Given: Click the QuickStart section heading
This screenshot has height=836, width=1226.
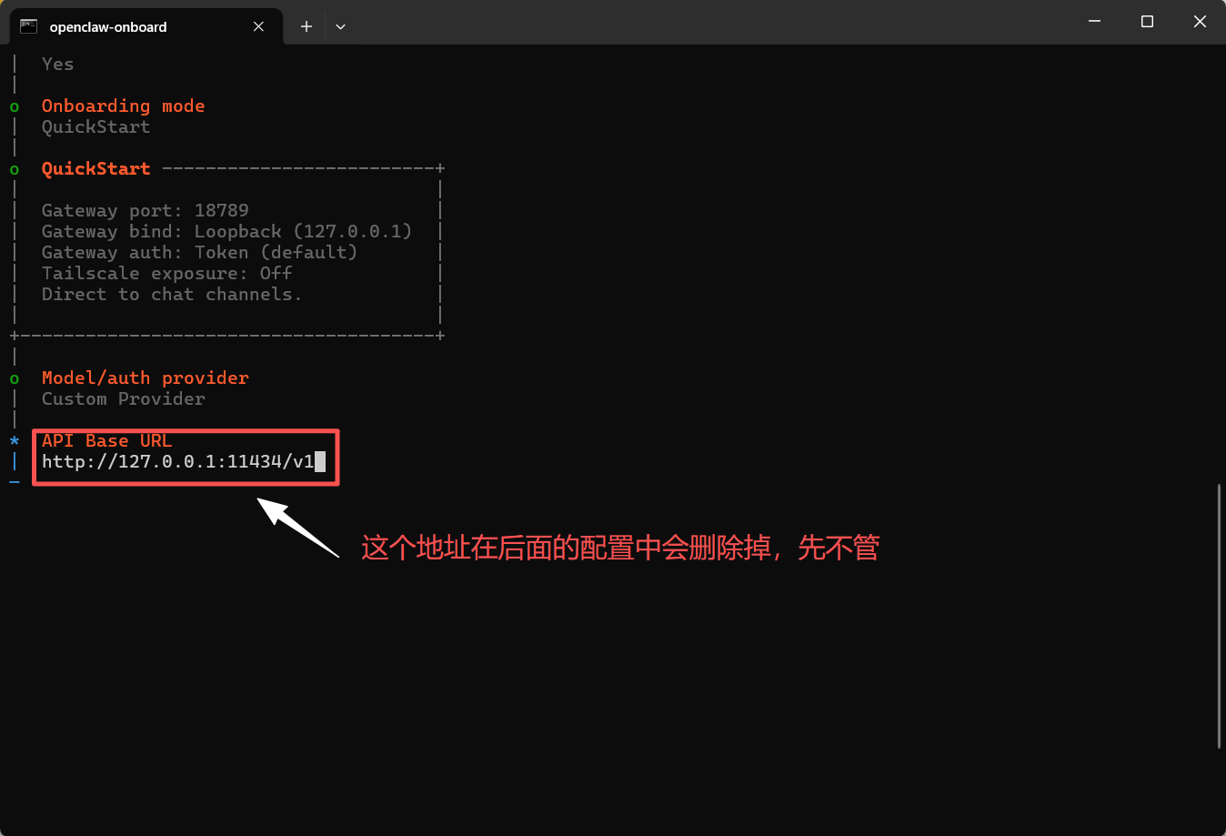Looking at the screenshot, I should click(x=95, y=168).
